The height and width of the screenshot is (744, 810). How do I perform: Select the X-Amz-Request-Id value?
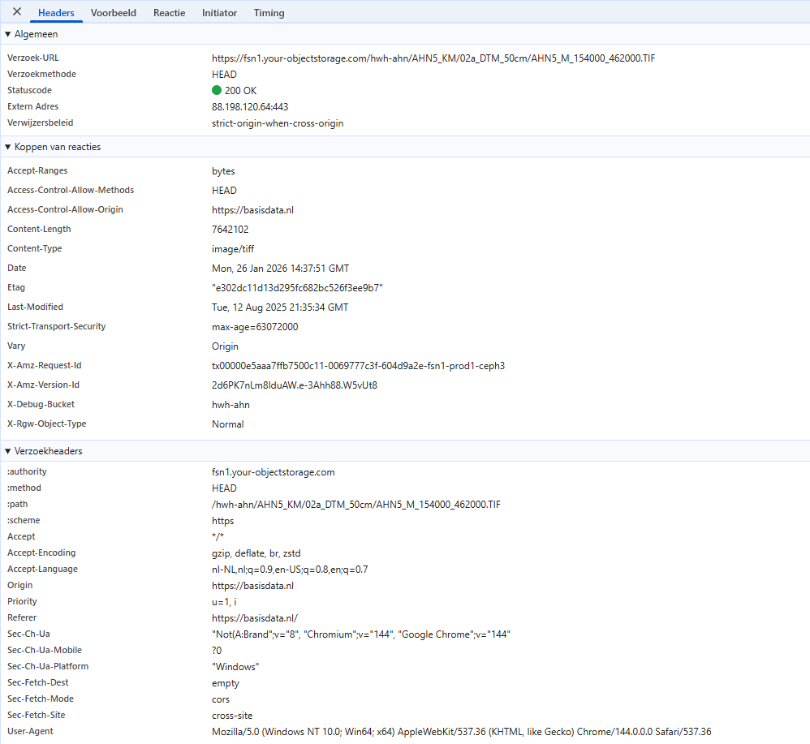(x=358, y=366)
